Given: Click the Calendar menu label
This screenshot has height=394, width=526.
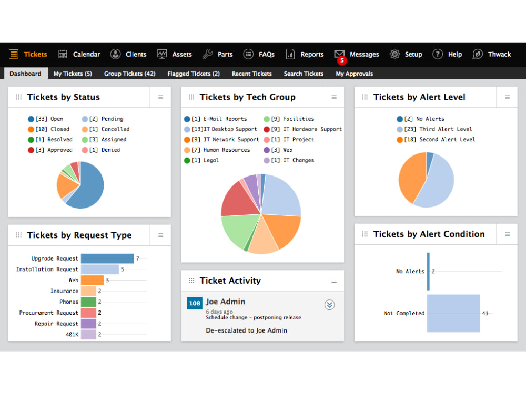Looking at the screenshot, I should 87,54.
